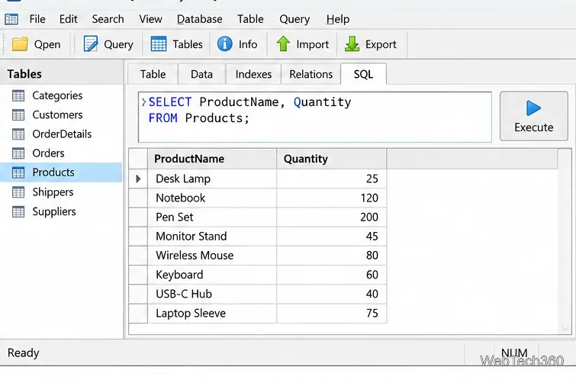Click the Categories table icon
The width and height of the screenshot is (576, 380).
(x=18, y=95)
